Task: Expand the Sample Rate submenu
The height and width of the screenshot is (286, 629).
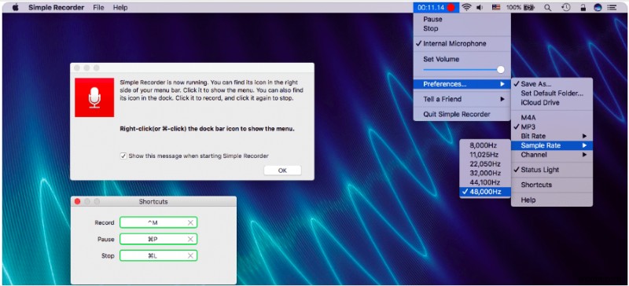Action: [552, 145]
